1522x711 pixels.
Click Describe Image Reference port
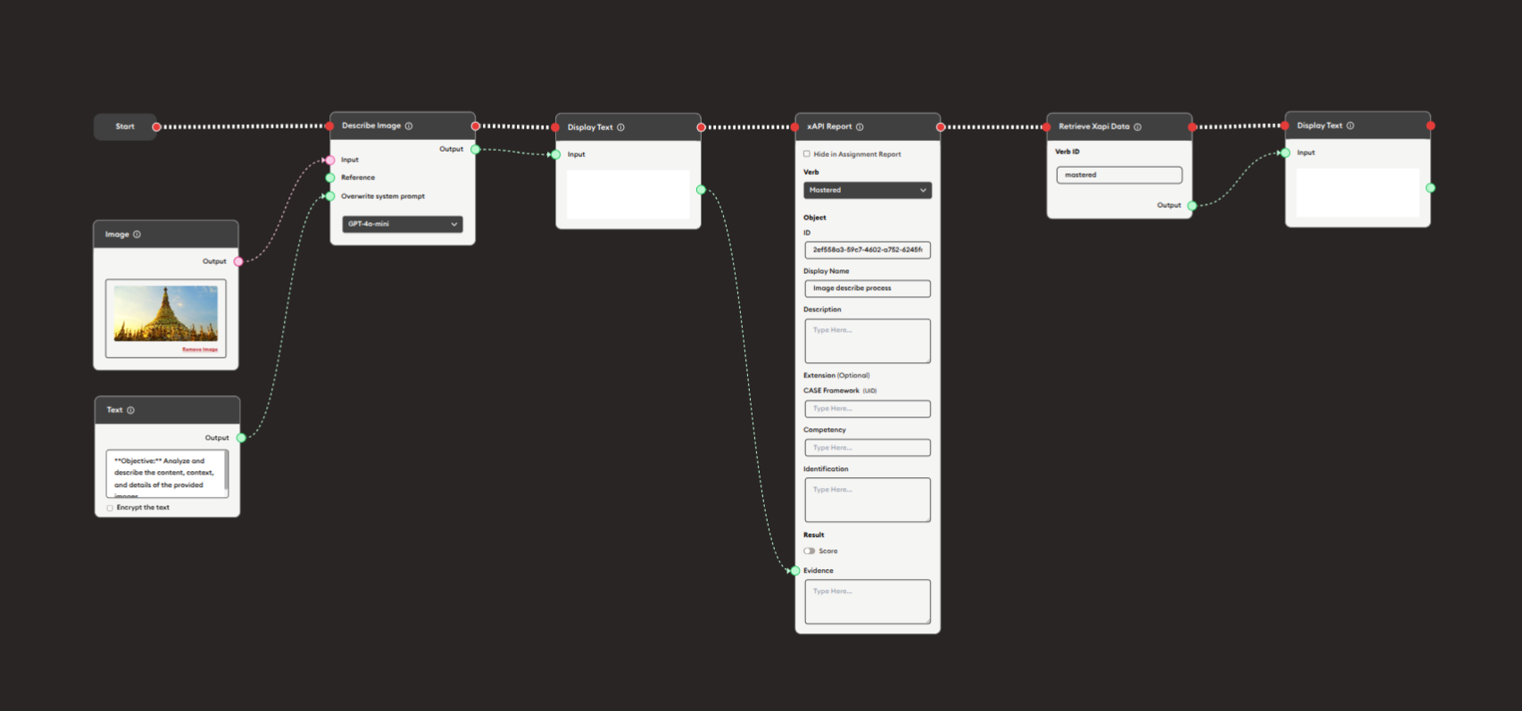tap(330, 178)
